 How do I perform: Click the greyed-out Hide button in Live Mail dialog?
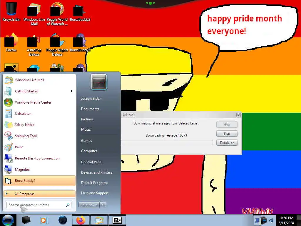click(x=227, y=125)
